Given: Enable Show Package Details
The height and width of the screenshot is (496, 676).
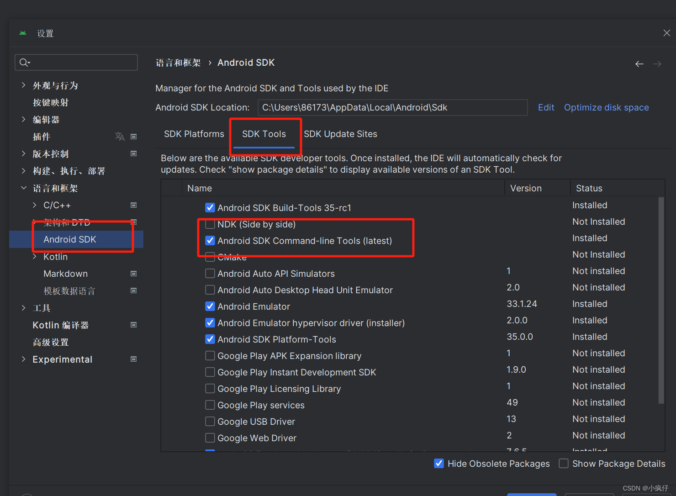Looking at the screenshot, I should click(x=564, y=464).
